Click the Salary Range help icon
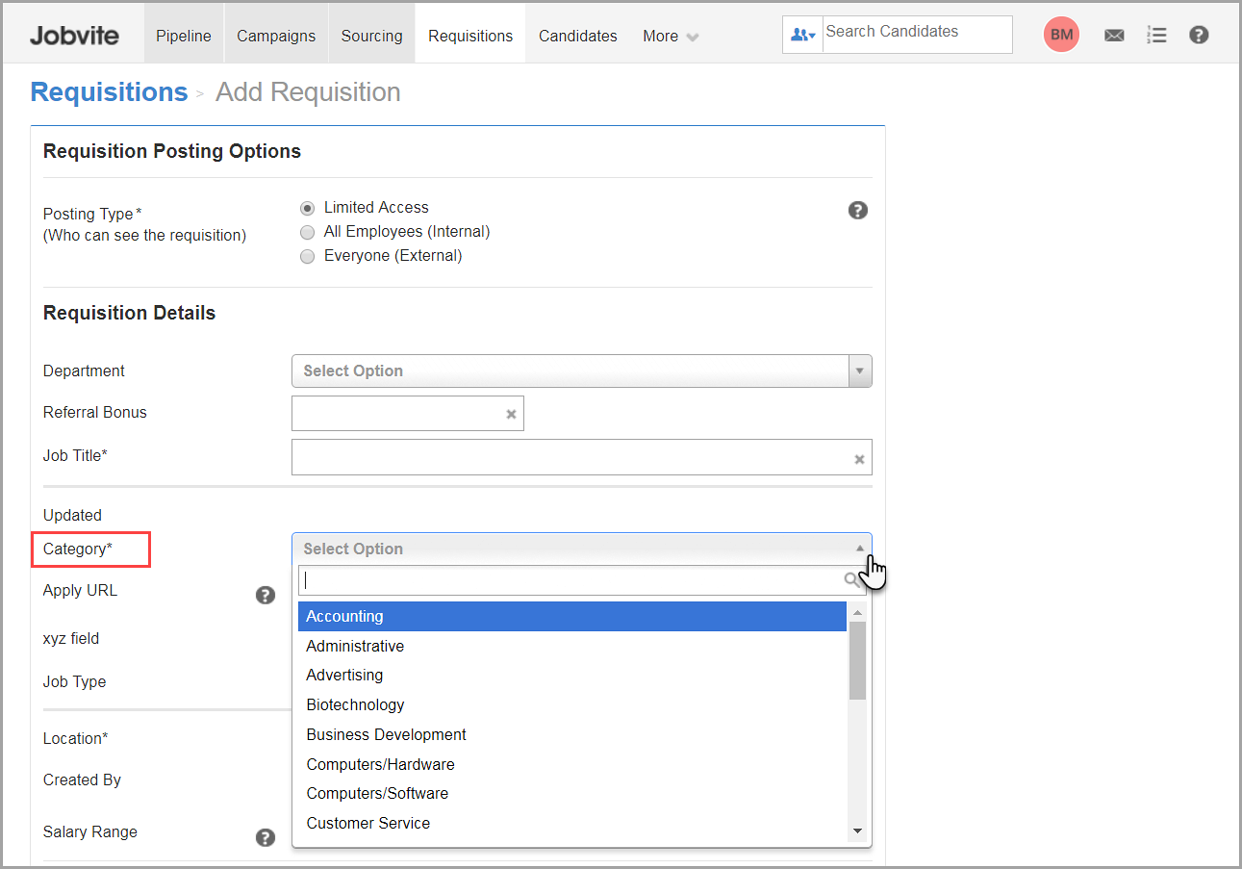This screenshot has height=869, width=1242. click(x=266, y=837)
